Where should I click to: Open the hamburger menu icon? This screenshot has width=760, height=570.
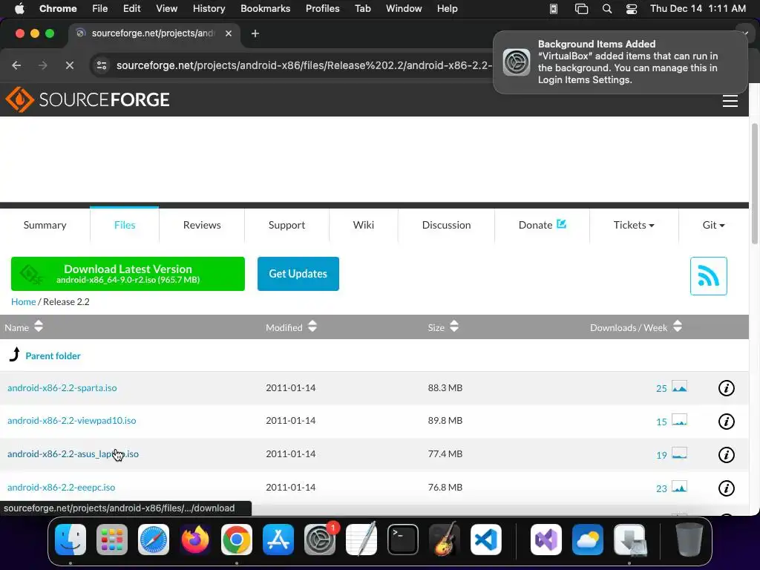click(730, 101)
